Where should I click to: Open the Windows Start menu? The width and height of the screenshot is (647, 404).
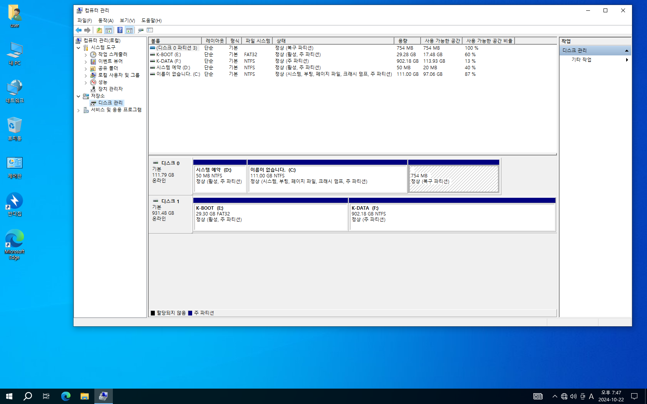click(9, 396)
